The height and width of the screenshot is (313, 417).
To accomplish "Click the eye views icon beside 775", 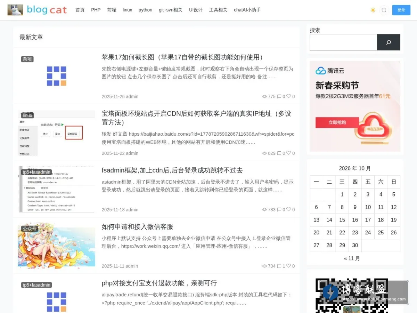I will pos(264,97).
